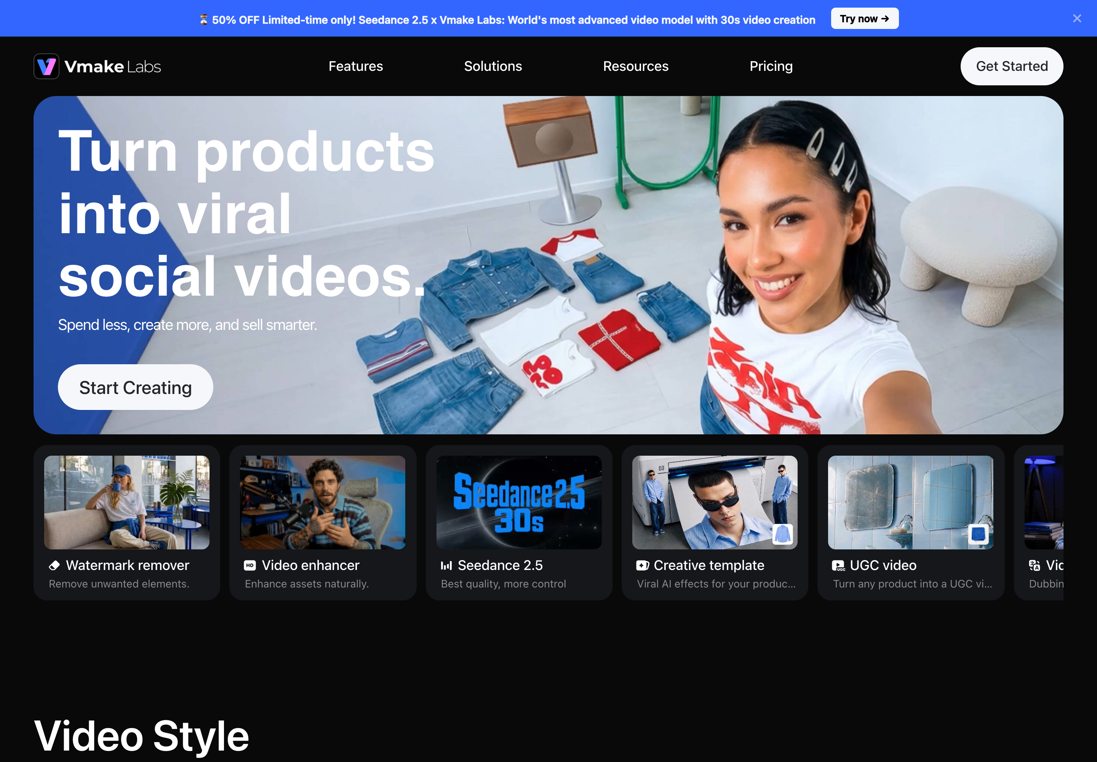The image size is (1097, 762).
Task: Click the Creative template title
Action: [x=709, y=565]
